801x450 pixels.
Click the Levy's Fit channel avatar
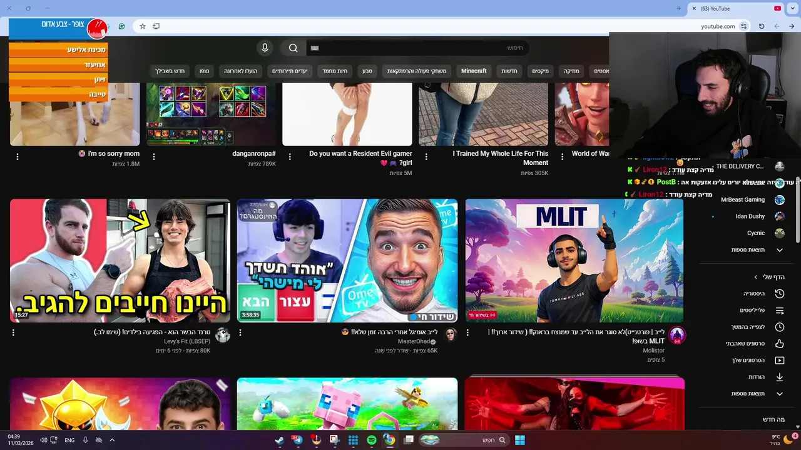coord(223,336)
